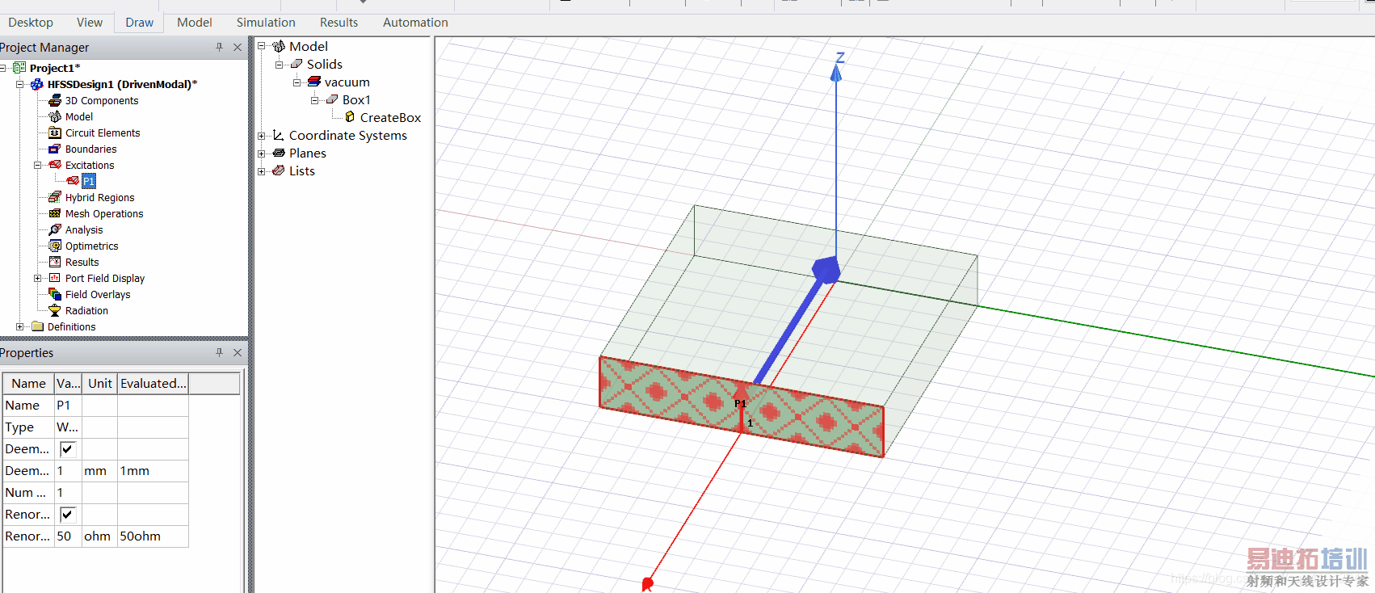Click the Port Field Display icon
Viewport: 1375px width, 593px height.
[x=55, y=278]
